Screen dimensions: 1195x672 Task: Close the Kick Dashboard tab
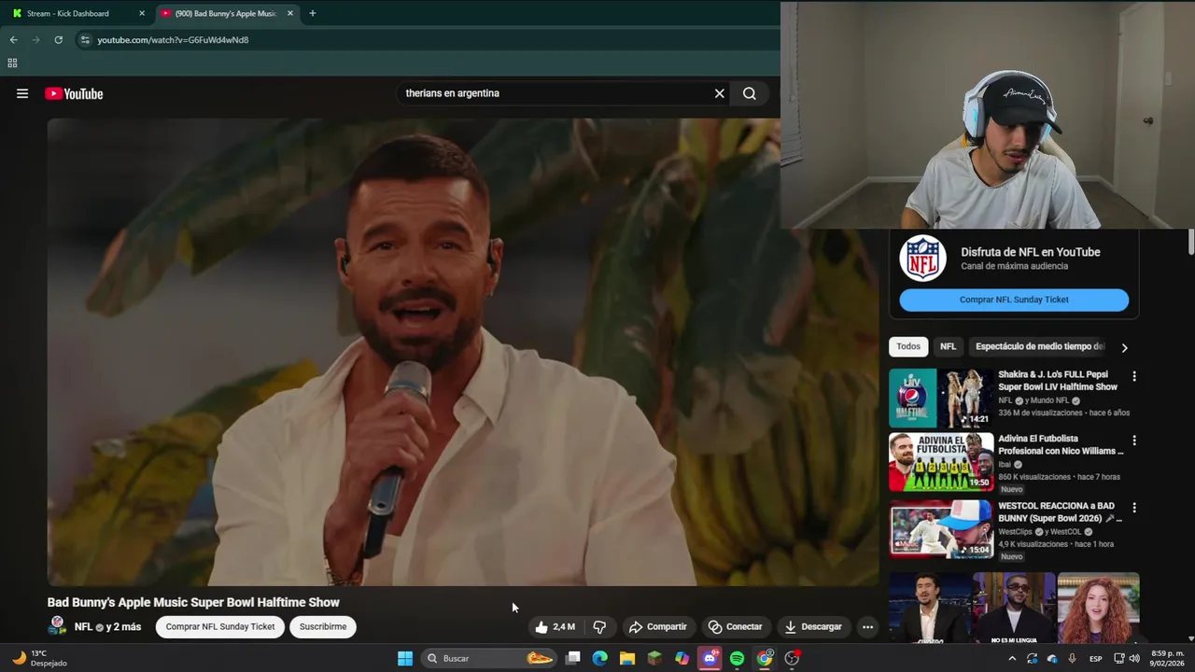[x=142, y=13]
